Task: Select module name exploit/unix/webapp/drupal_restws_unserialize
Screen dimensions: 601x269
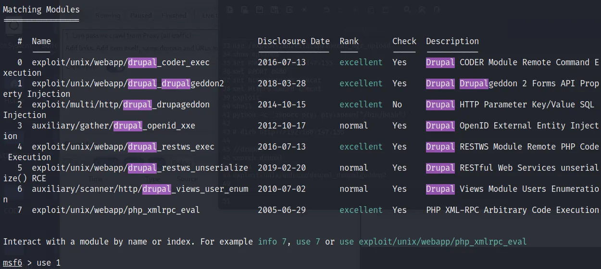Action: coord(140,168)
